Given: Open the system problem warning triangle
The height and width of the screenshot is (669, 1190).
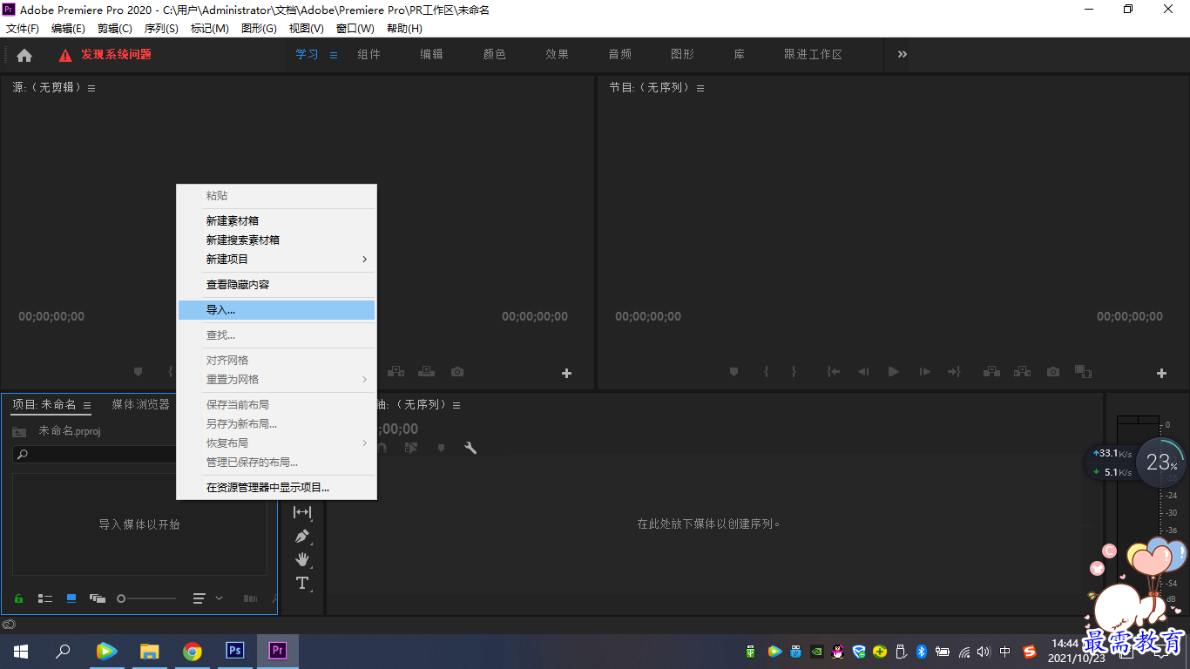Looking at the screenshot, I should (65, 55).
